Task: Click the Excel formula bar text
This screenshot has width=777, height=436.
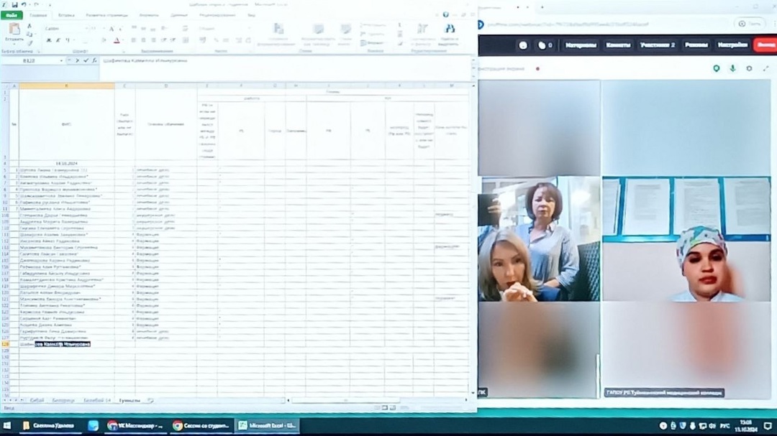Action: click(145, 61)
